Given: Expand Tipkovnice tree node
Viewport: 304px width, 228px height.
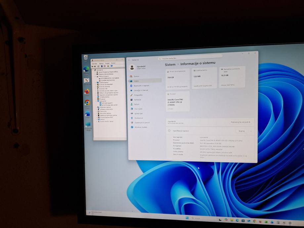Looking at the screenshot, I should coord(97,111).
